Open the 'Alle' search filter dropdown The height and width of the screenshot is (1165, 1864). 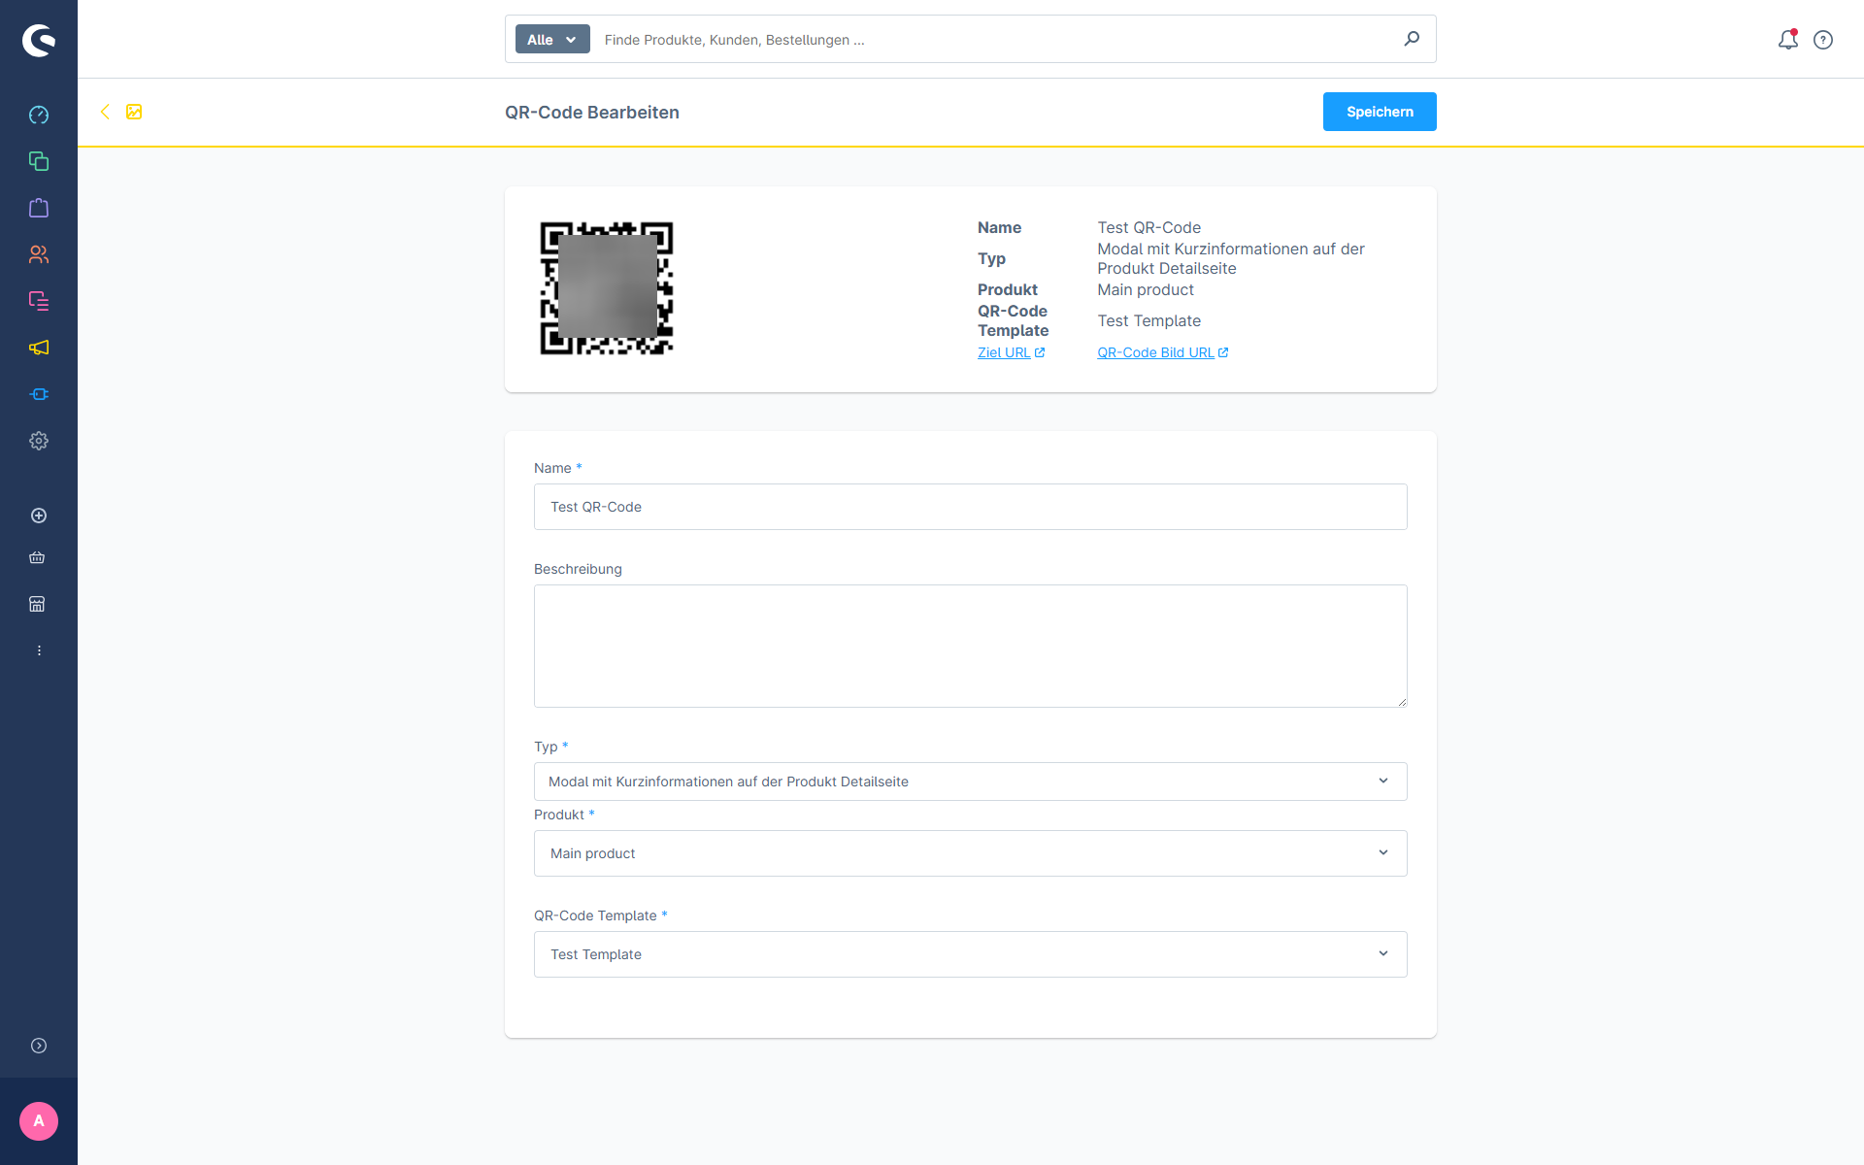point(552,40)
